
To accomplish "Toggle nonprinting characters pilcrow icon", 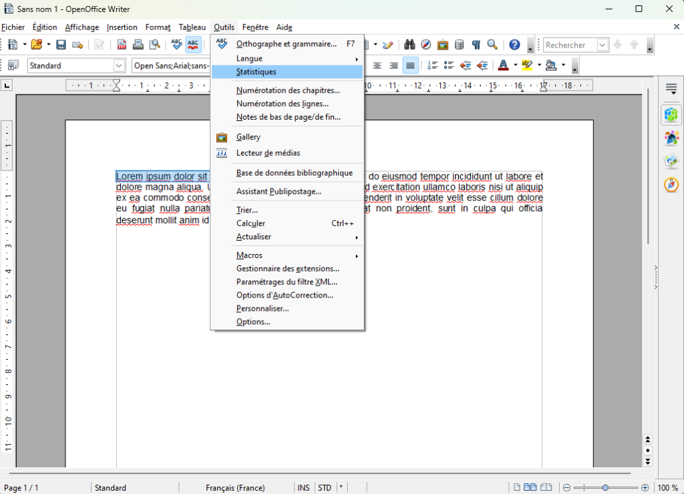I will (476, 45).
